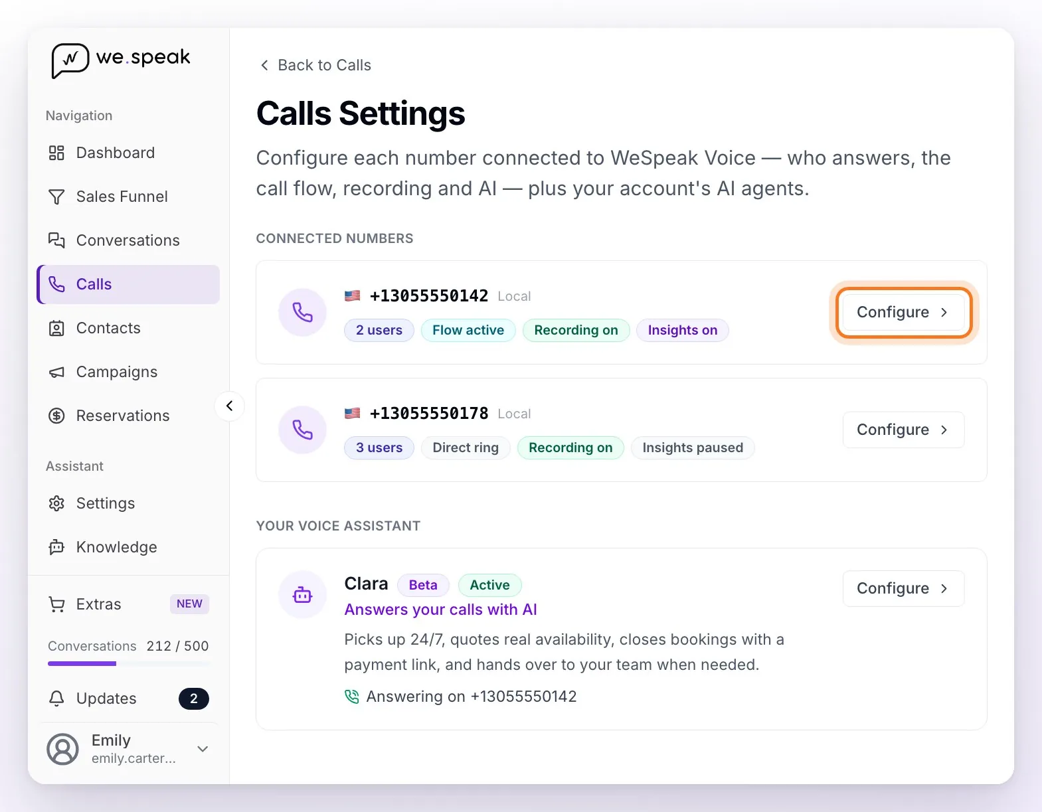Click the Settings gear icon
This screenshot has height=812, width=1042.
click(56, 503)
